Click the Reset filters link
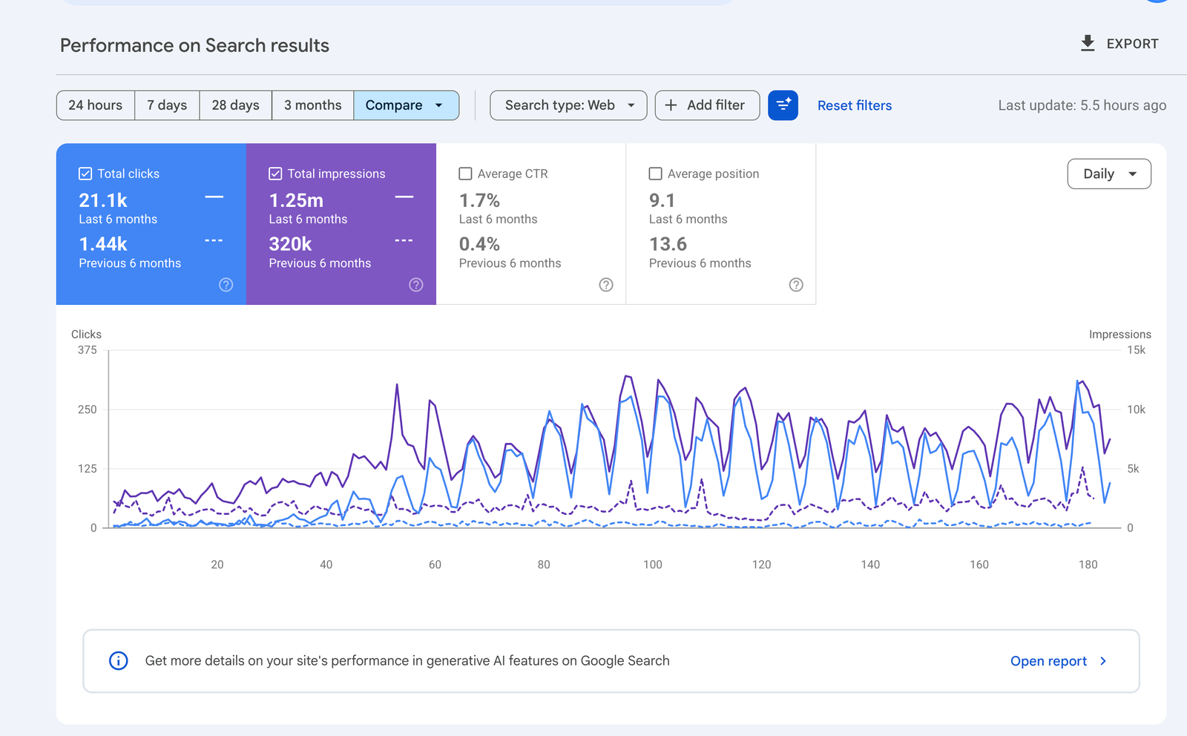This screenshot has height=736, width=1187. click(x=855, y=105)
